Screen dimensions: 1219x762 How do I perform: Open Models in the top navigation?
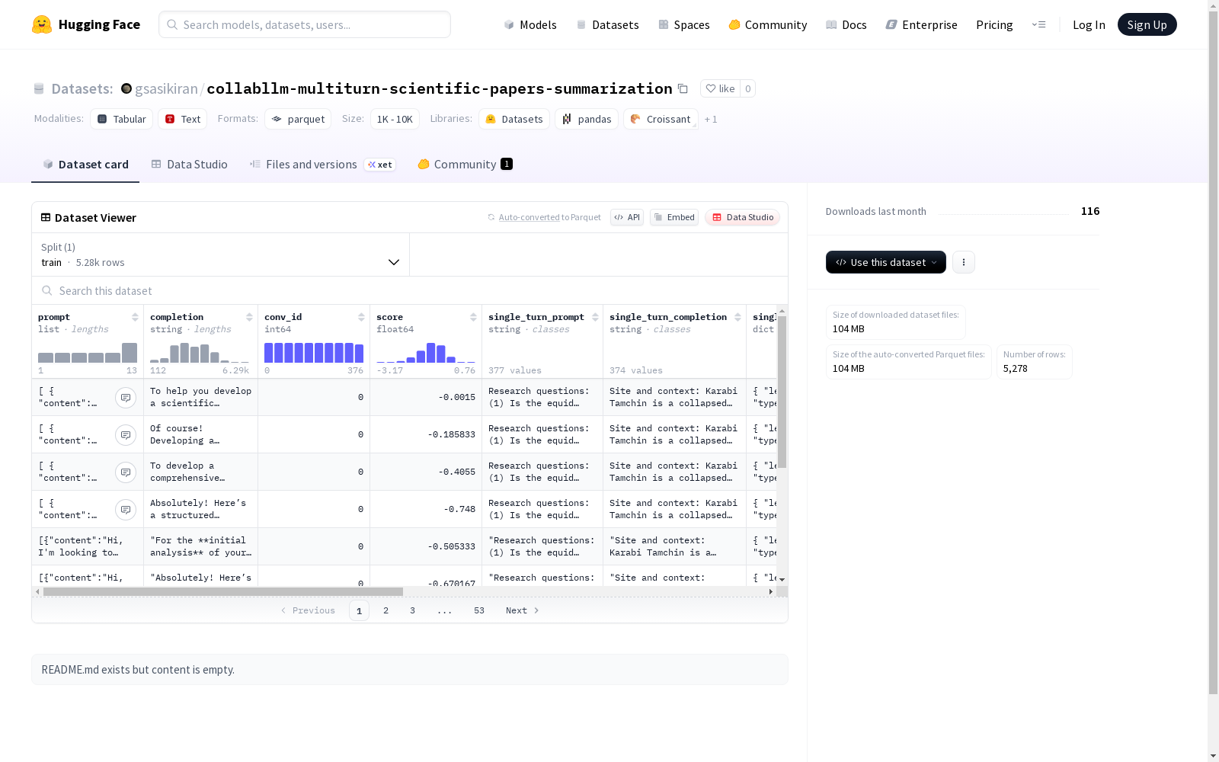(x=530, y=24)
